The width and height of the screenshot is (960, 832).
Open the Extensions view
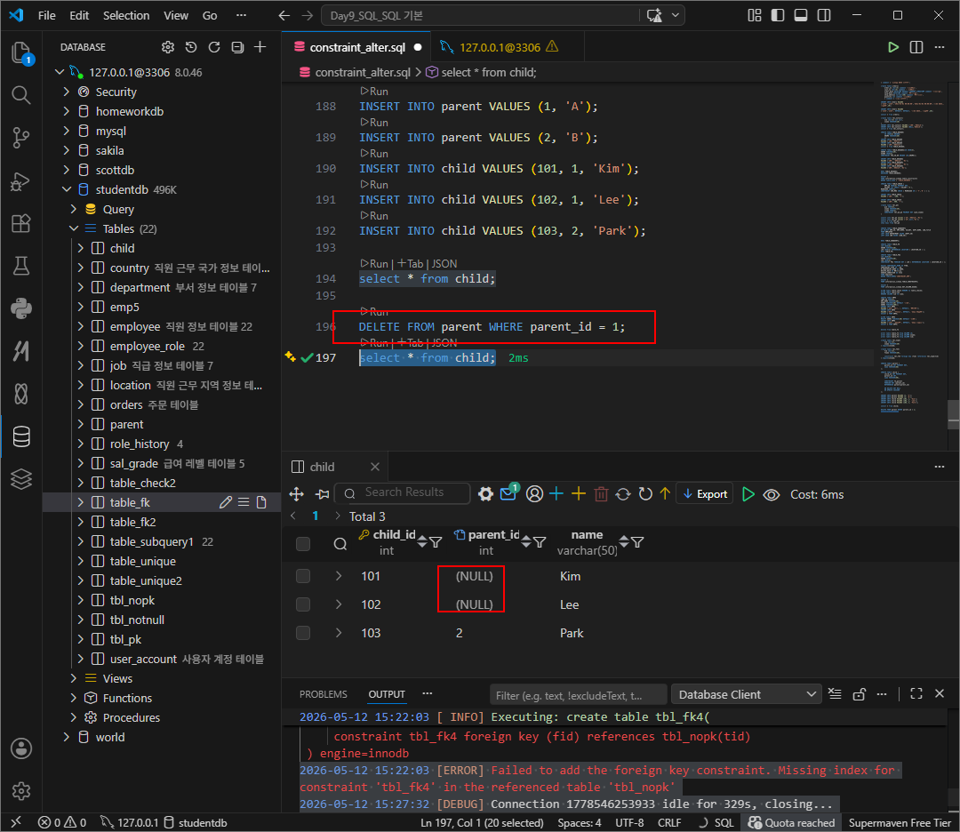21,223
